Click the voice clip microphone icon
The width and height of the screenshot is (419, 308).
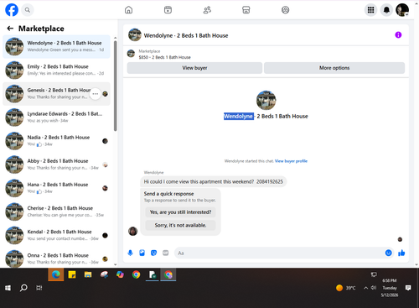130,253
